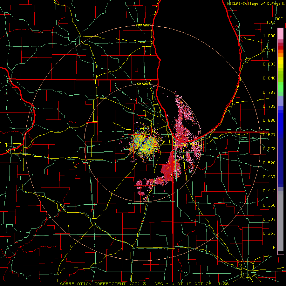The width and height of the screenshot is (286, 286).
Task: Click the [CC] units label above color bar
Action: pos(271,22)
